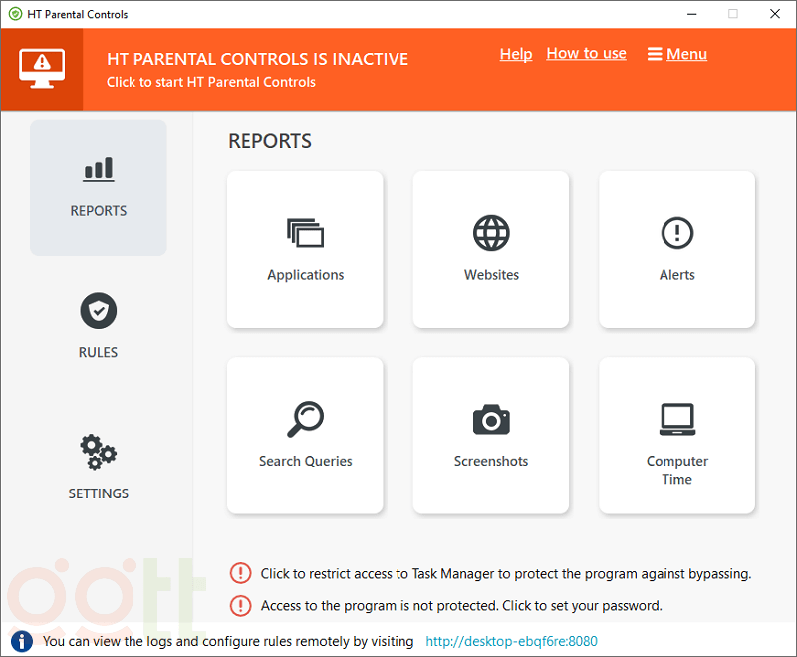This screenshot has width=797, height=657.
Task: Switch to the Reports section
Action: click(99, 187)
